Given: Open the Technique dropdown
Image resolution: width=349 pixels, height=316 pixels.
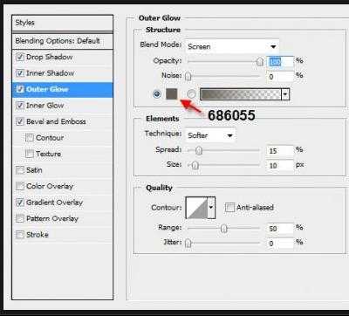Looking at the screenshot, I should click(210, 135).
